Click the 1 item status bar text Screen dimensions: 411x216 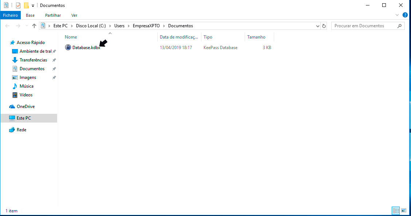click(x=12, y=211)
